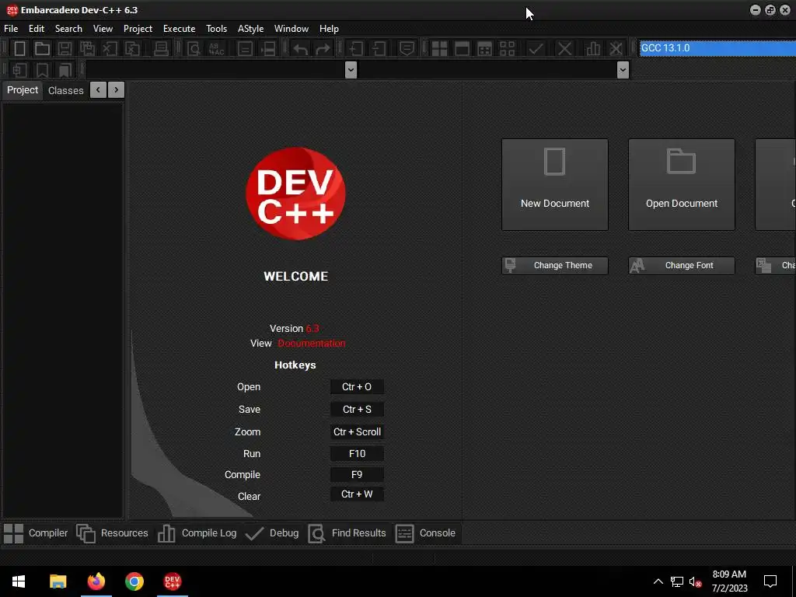Show hidden system tray icons
This screenshot has height=597, width=796.
(x=658, y=581)
